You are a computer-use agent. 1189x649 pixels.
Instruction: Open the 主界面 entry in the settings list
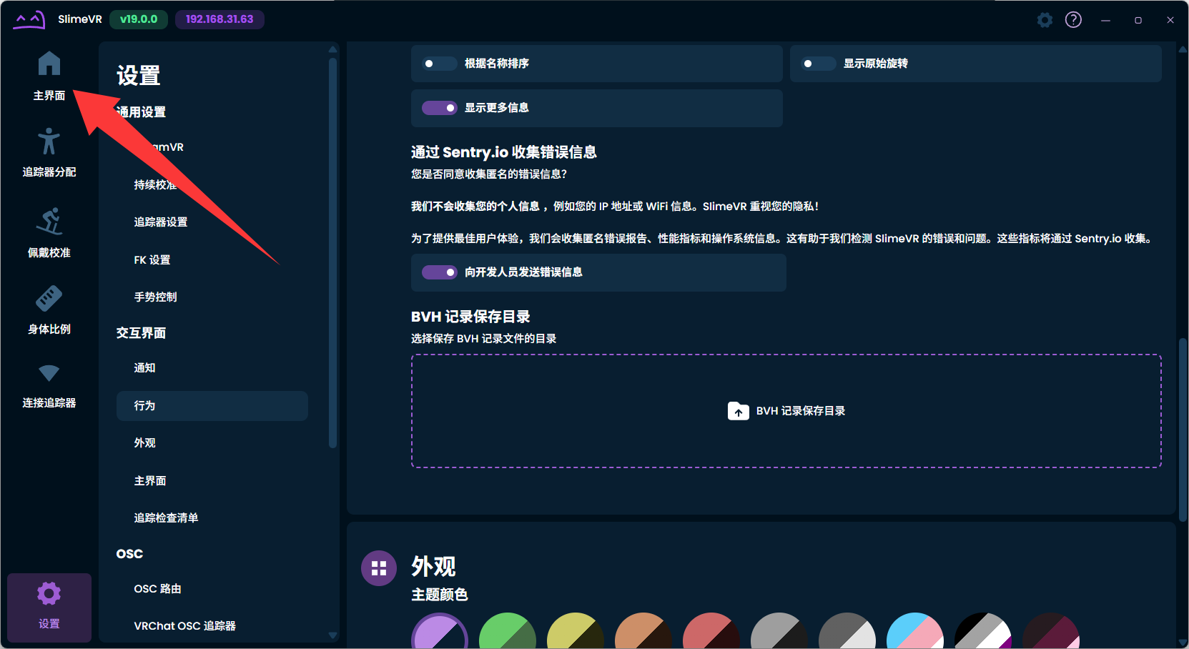pos(212,481)
